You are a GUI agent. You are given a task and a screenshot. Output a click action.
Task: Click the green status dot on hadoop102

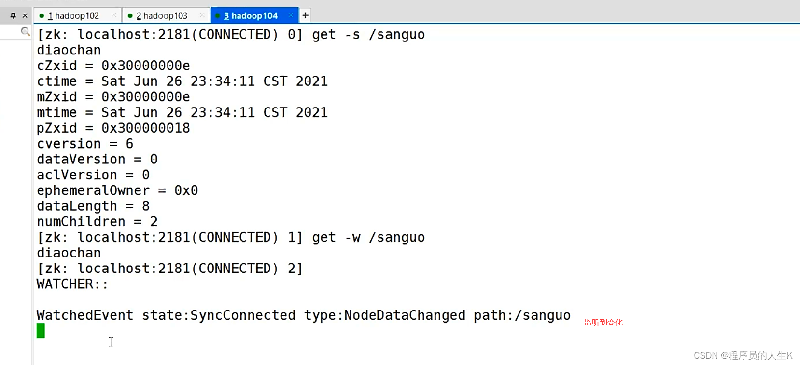pyautogui.click(x=42, y=16)
